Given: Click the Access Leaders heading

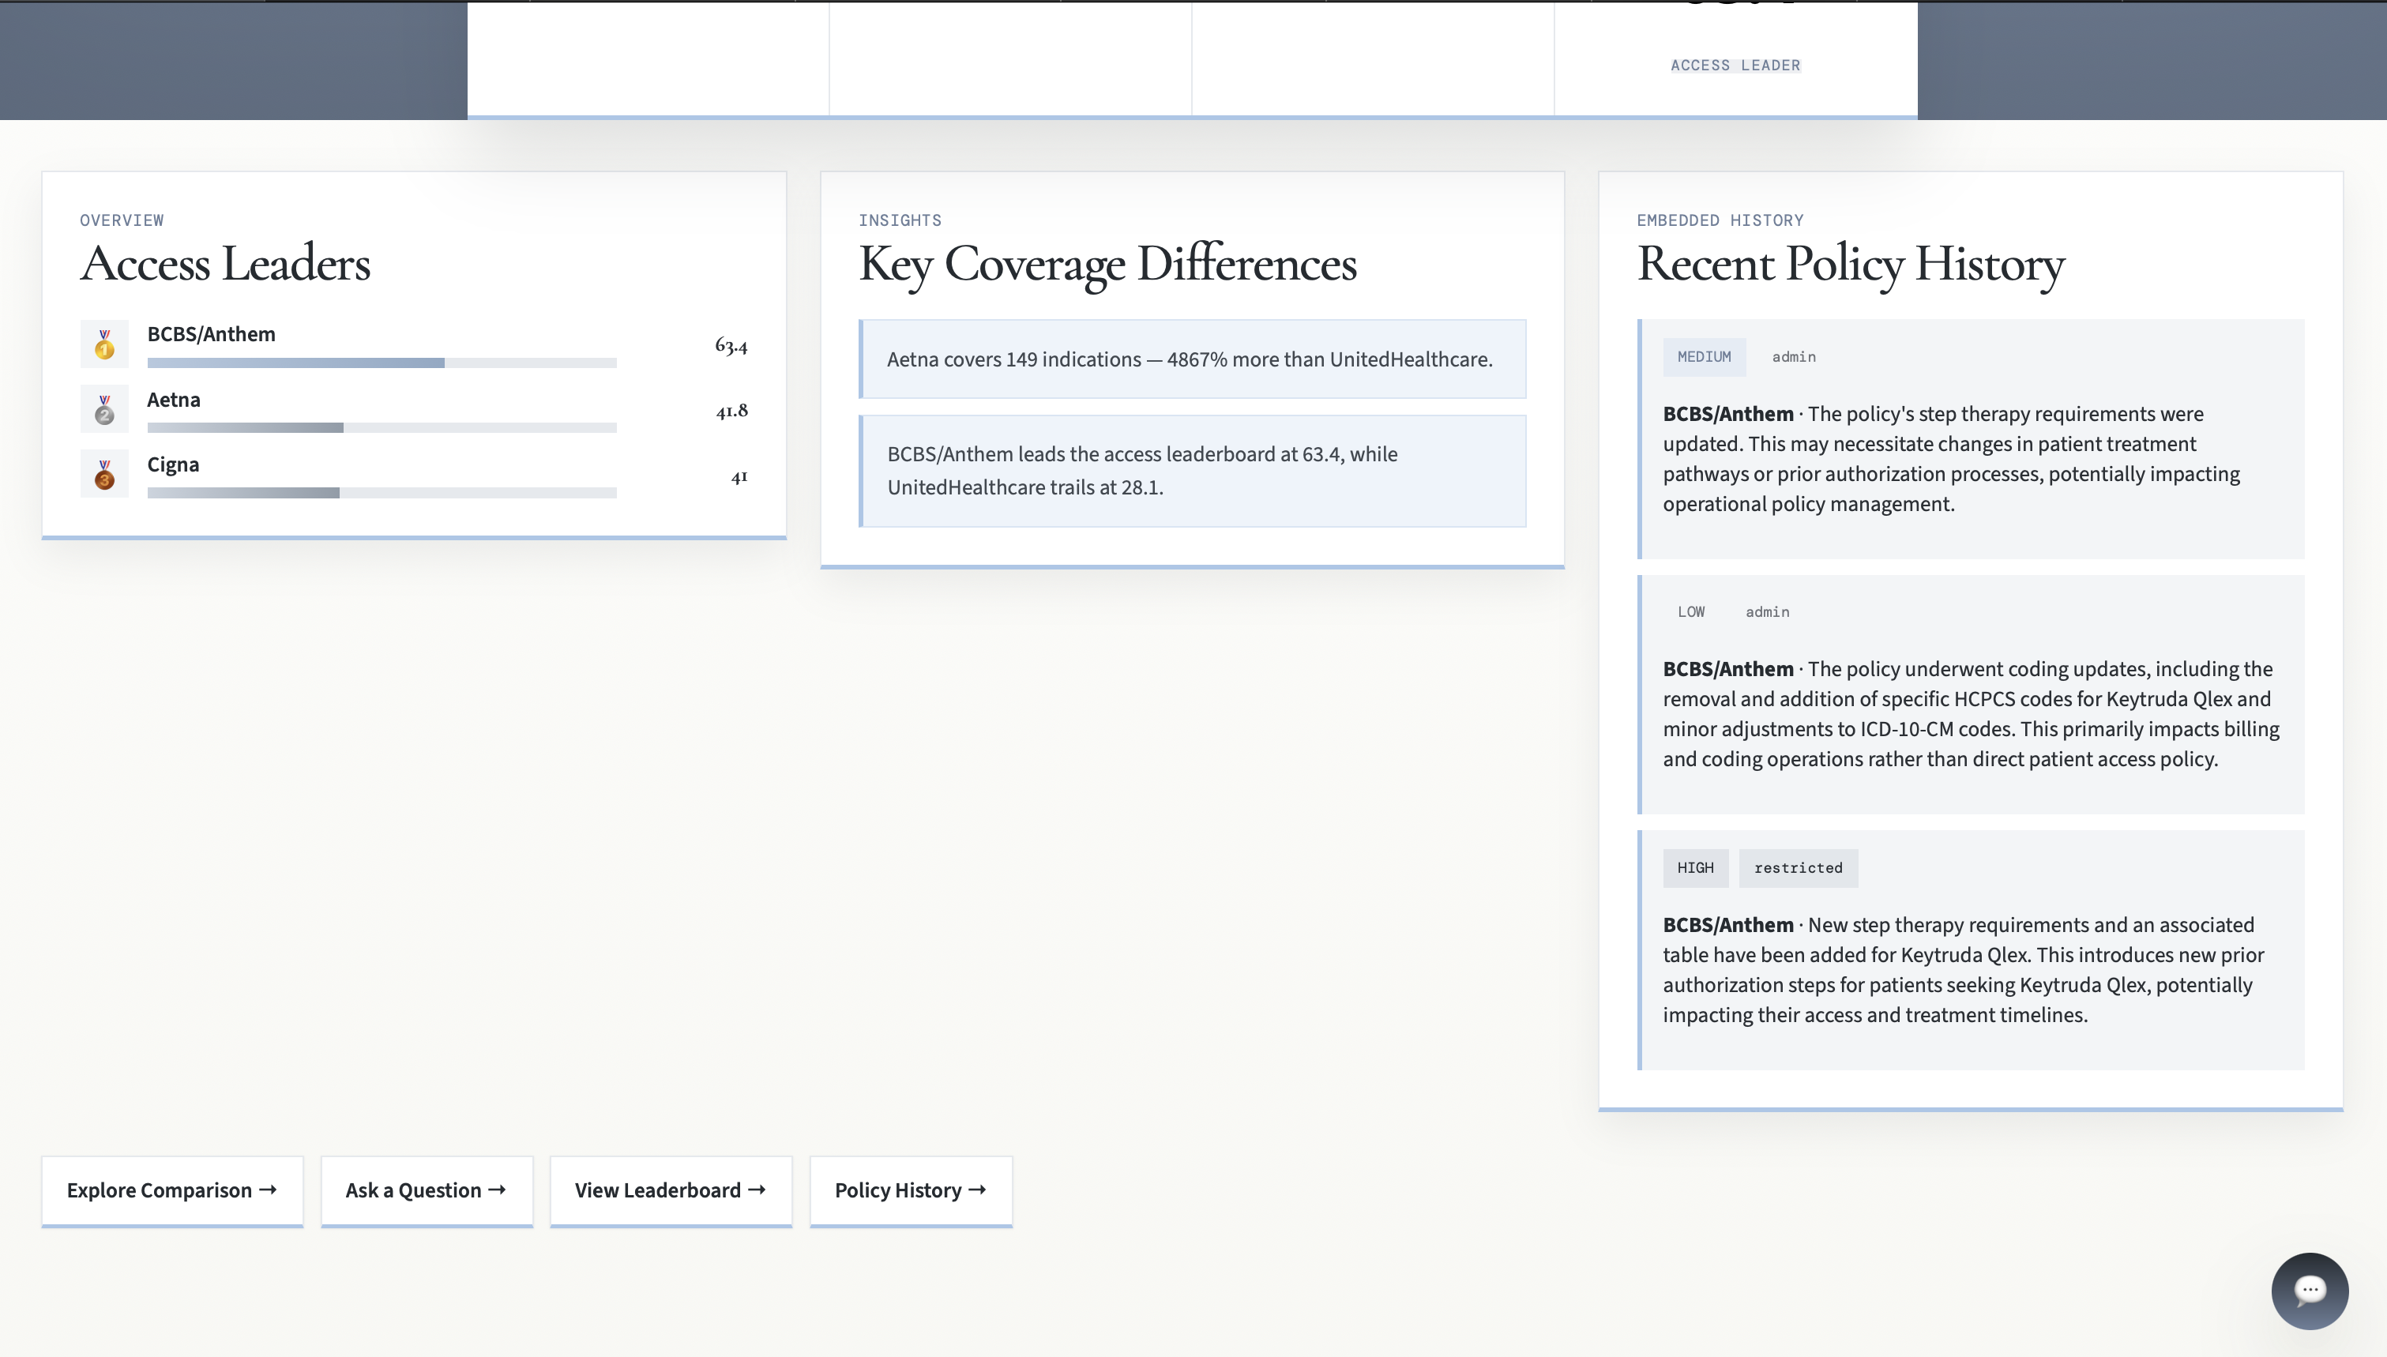Looking at the screenshot, I should pyautogui.click(x=225, y=264).
